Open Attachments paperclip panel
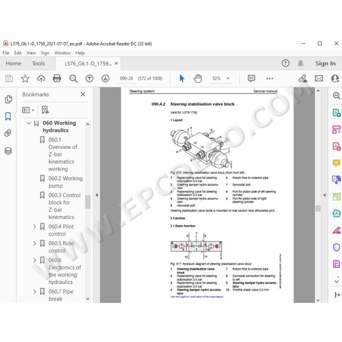 click(8, 133)
